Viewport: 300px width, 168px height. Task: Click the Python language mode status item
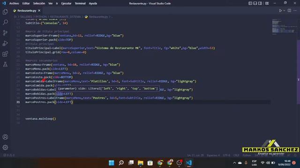247,155
